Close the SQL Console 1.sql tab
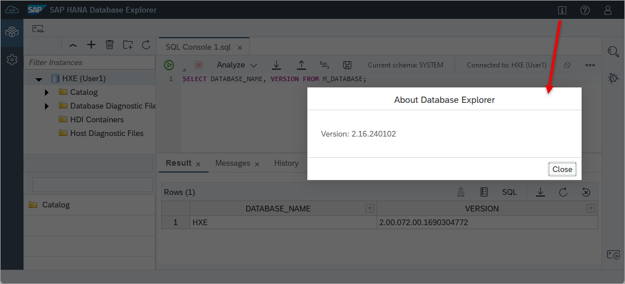 coord(239,47)
